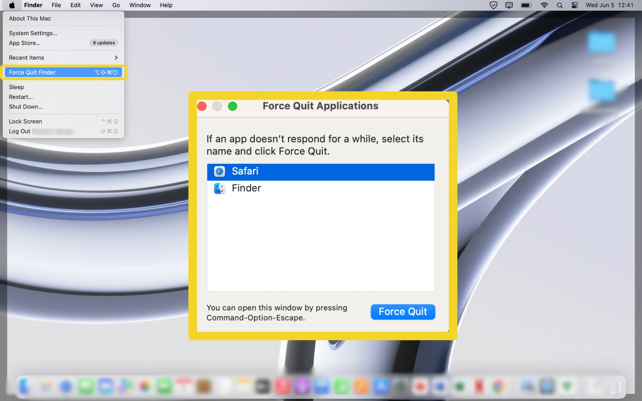642x401 pixels.
Task: Open the upper desktop folder icon
Action: (602, 42)
